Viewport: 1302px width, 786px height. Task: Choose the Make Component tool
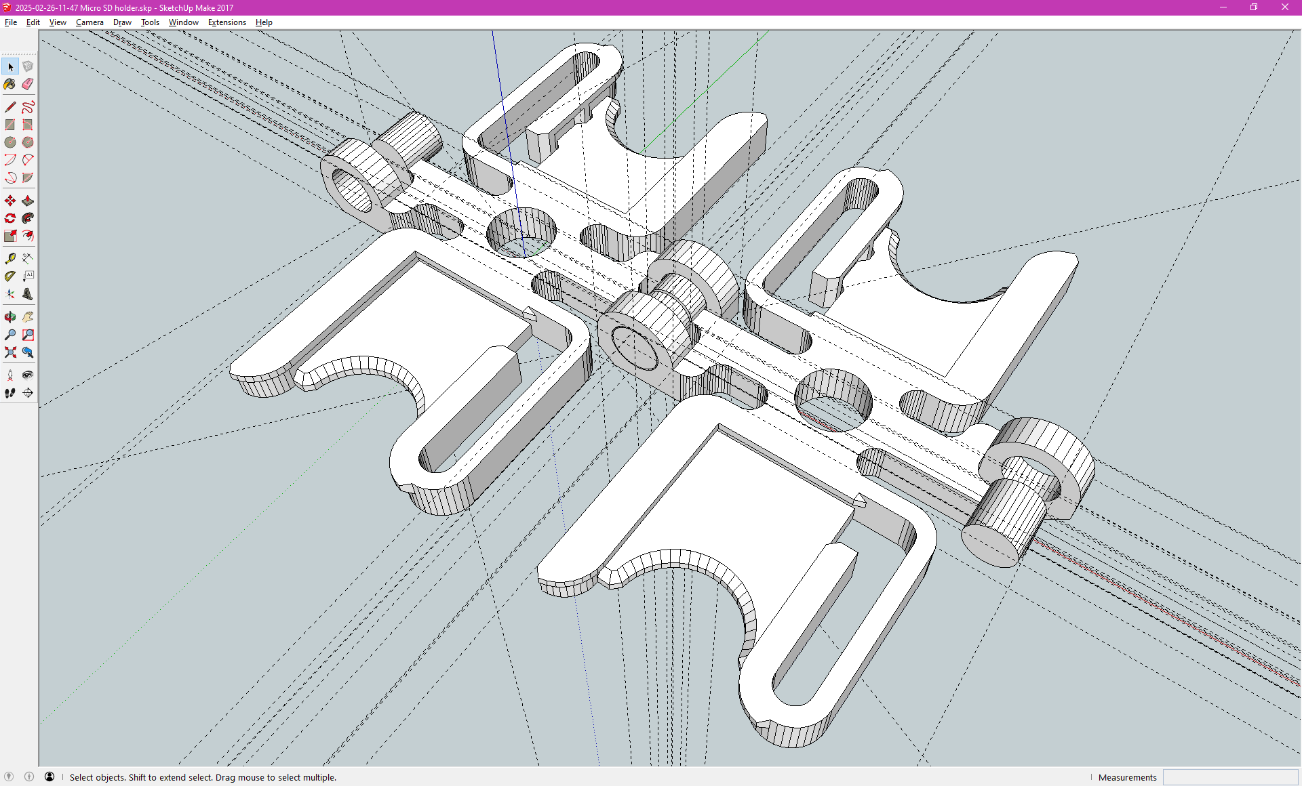28,66
